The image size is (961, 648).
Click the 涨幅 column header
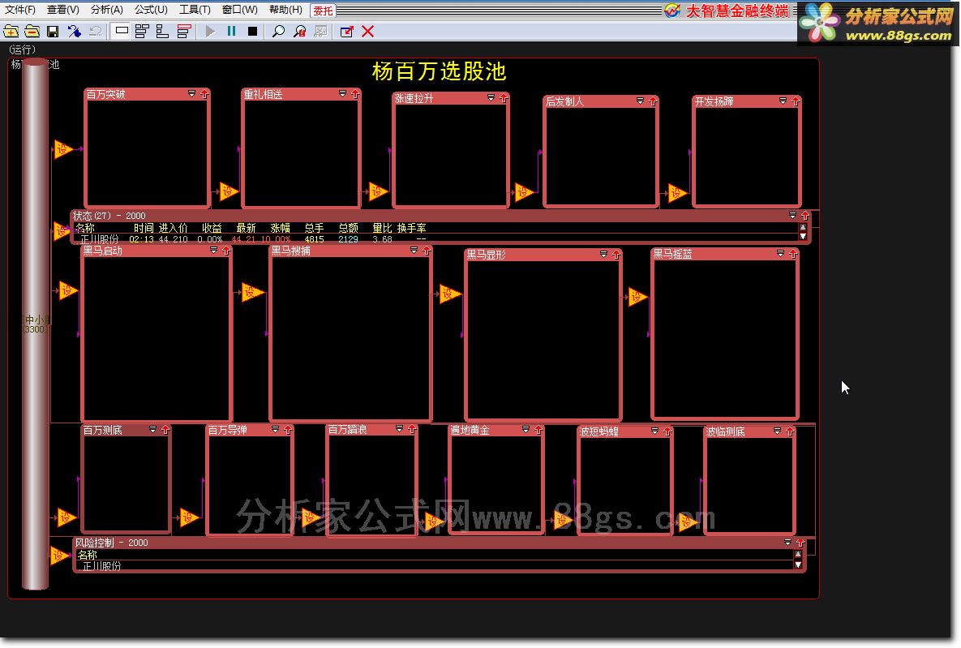pyautogui.click(x=280, y=228)
